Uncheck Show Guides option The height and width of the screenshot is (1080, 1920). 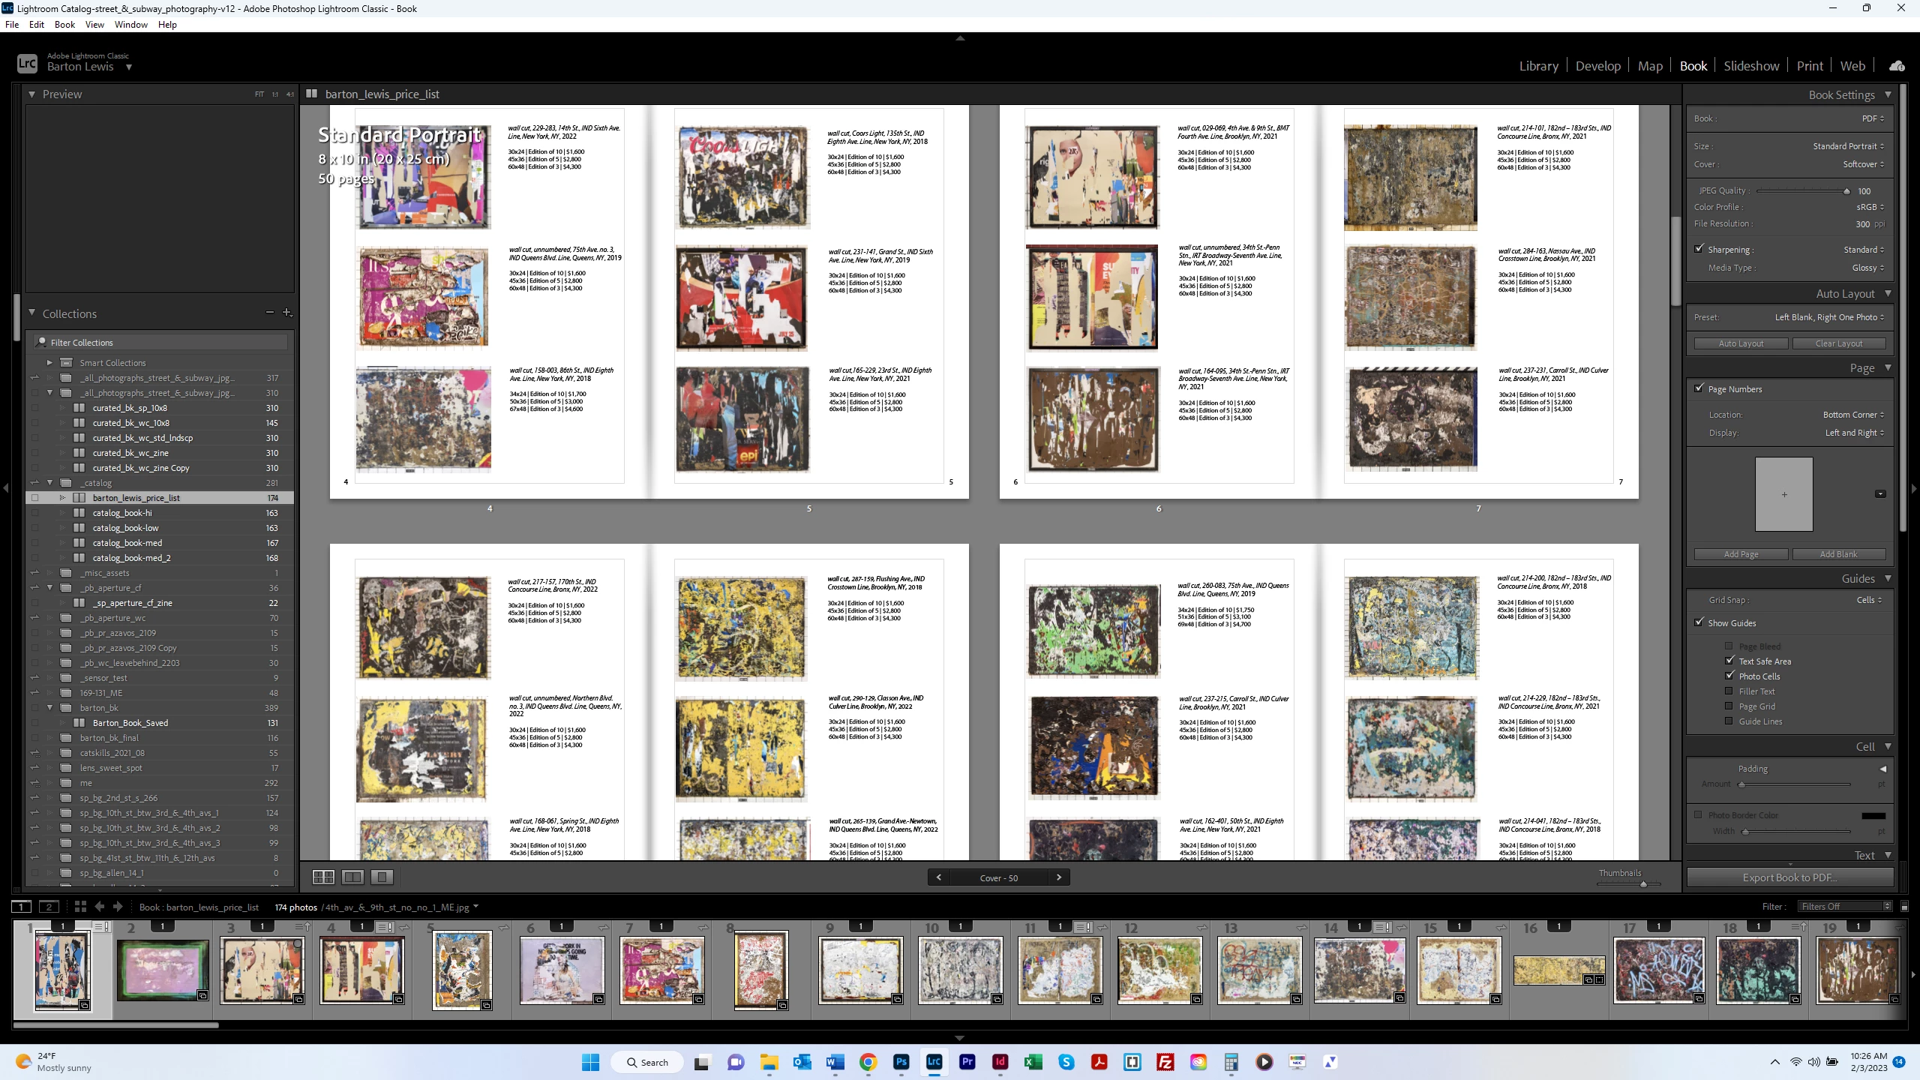point(1699,622)
